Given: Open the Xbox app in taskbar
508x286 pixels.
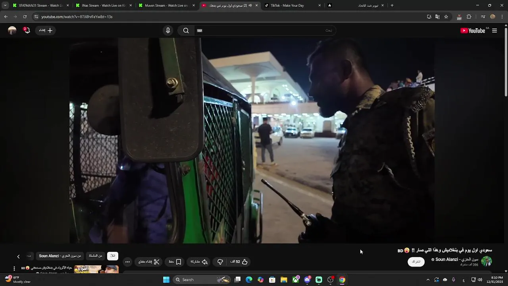Looking at the screenshot, I should pyautogui.click(x=296, y=280).
